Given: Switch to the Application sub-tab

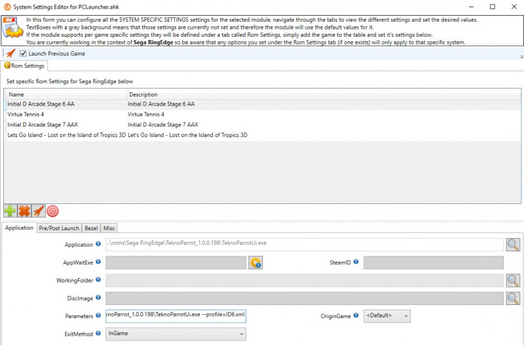Looking at the screenshot, I should click(19, 228).
